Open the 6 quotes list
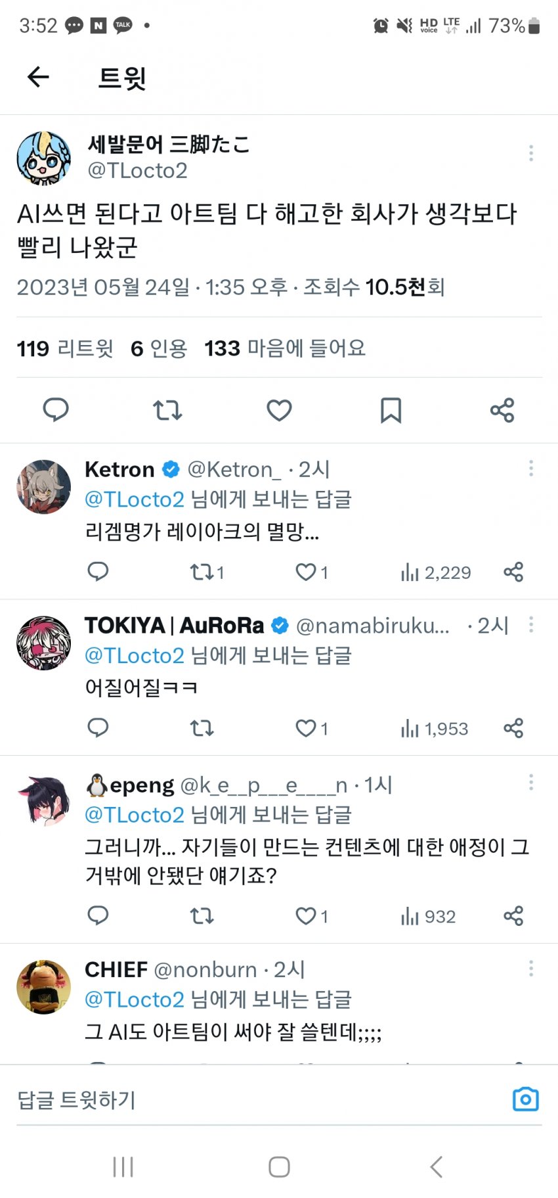The image size is (558, 1198). (x=159, y=348)
